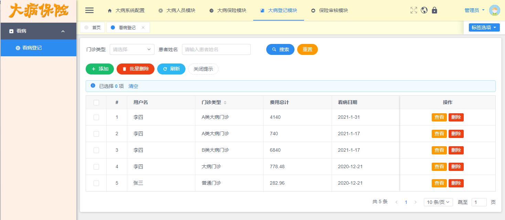Click the screen lock icon
The height and width of the screenshot is (220, 505).
pos(434,10)
